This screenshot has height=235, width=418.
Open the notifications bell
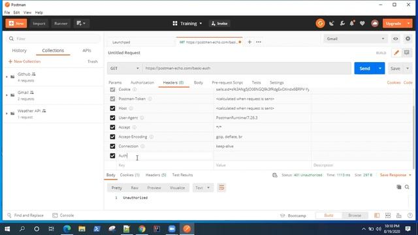[x=352, y=23]
